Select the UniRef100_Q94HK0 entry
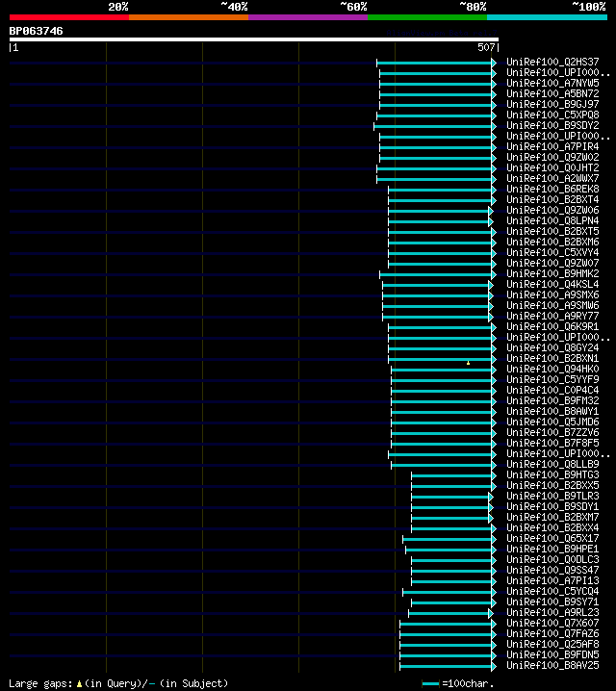 (x=552, y=369)
